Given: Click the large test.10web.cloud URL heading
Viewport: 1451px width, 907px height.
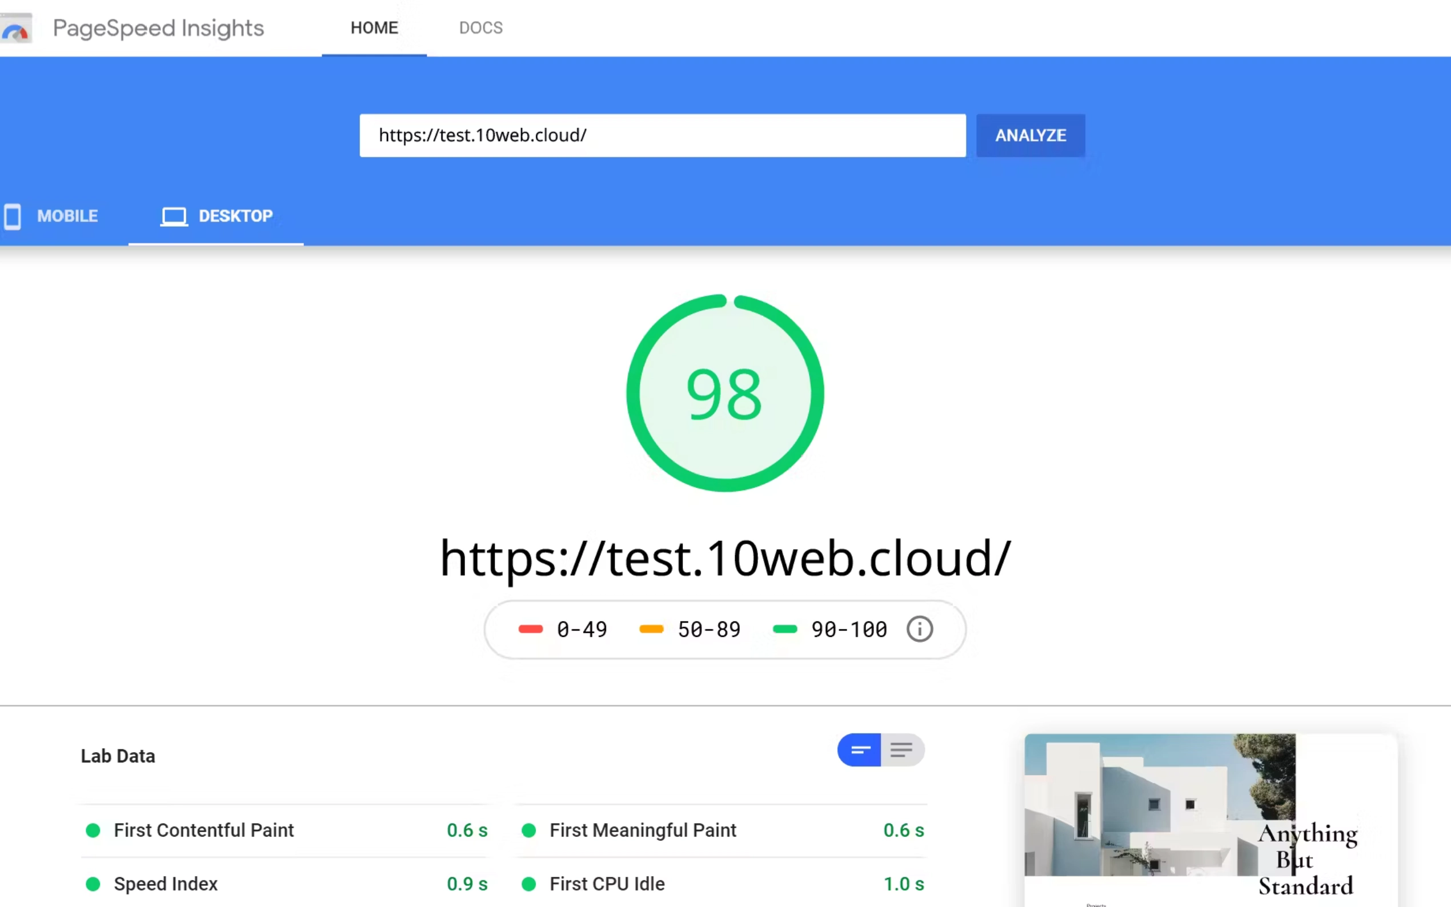Looking at the screenshot, I should (x=724, y=559).
